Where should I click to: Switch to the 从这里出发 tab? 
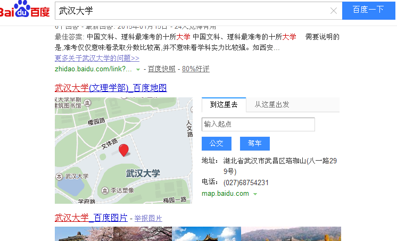pos(272,105)
